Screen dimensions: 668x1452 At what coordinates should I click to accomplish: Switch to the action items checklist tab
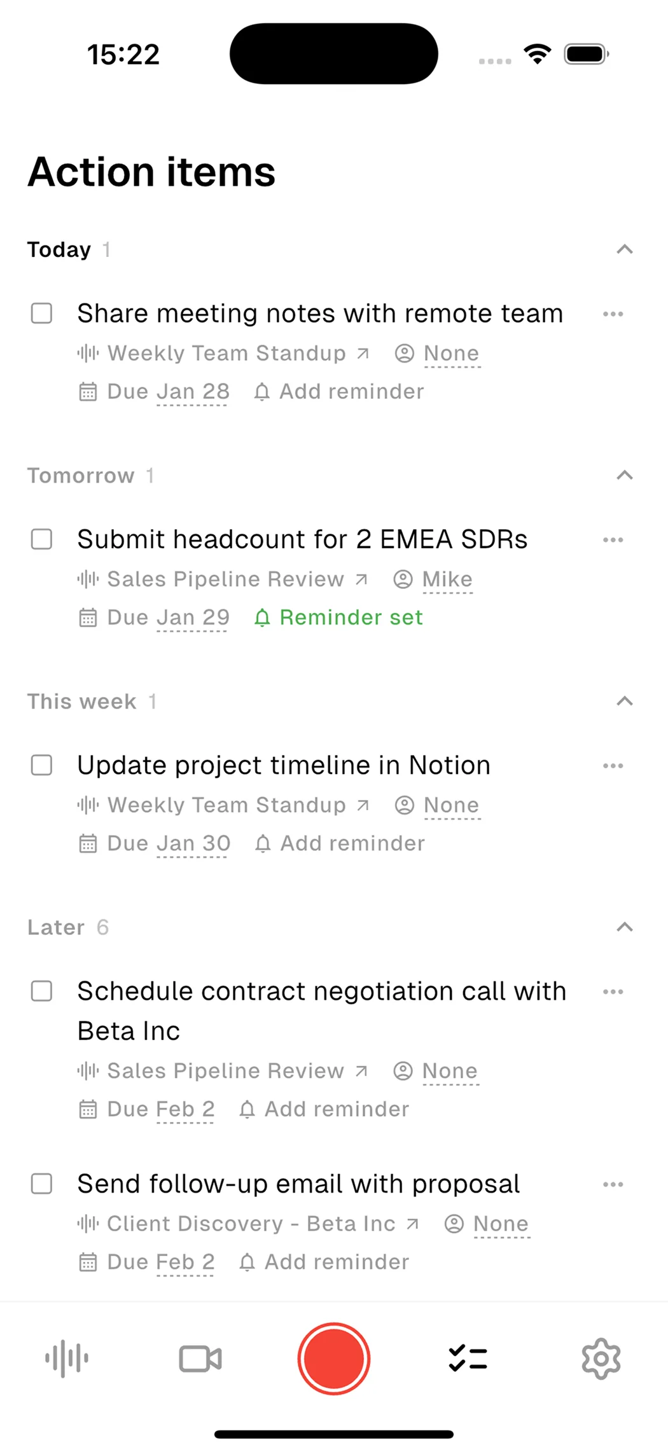468,1359
